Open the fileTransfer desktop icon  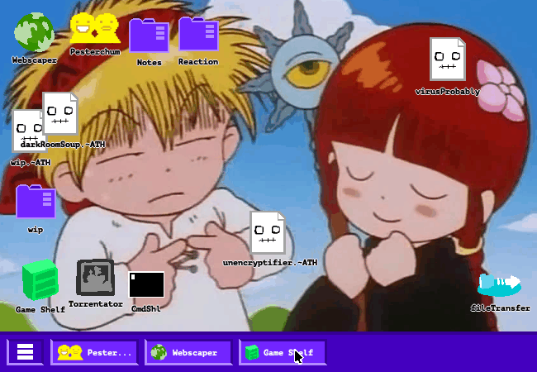tap(500, 284)
